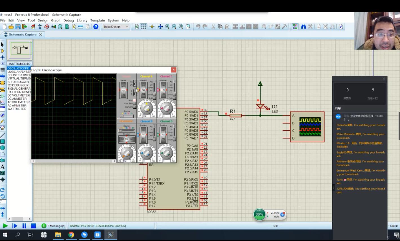Toggle Channel A Invert button
Image resolution: width=400 pixels, height=241 pixels.
pos(154,95)
